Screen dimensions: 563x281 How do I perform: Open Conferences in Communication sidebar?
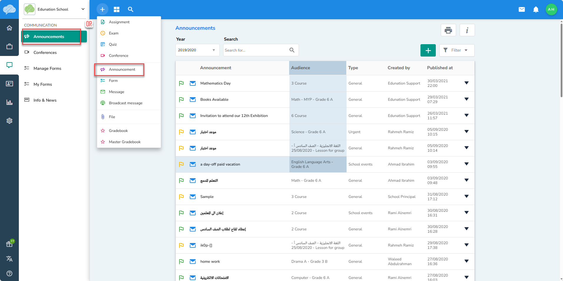[x=54, y=52]
